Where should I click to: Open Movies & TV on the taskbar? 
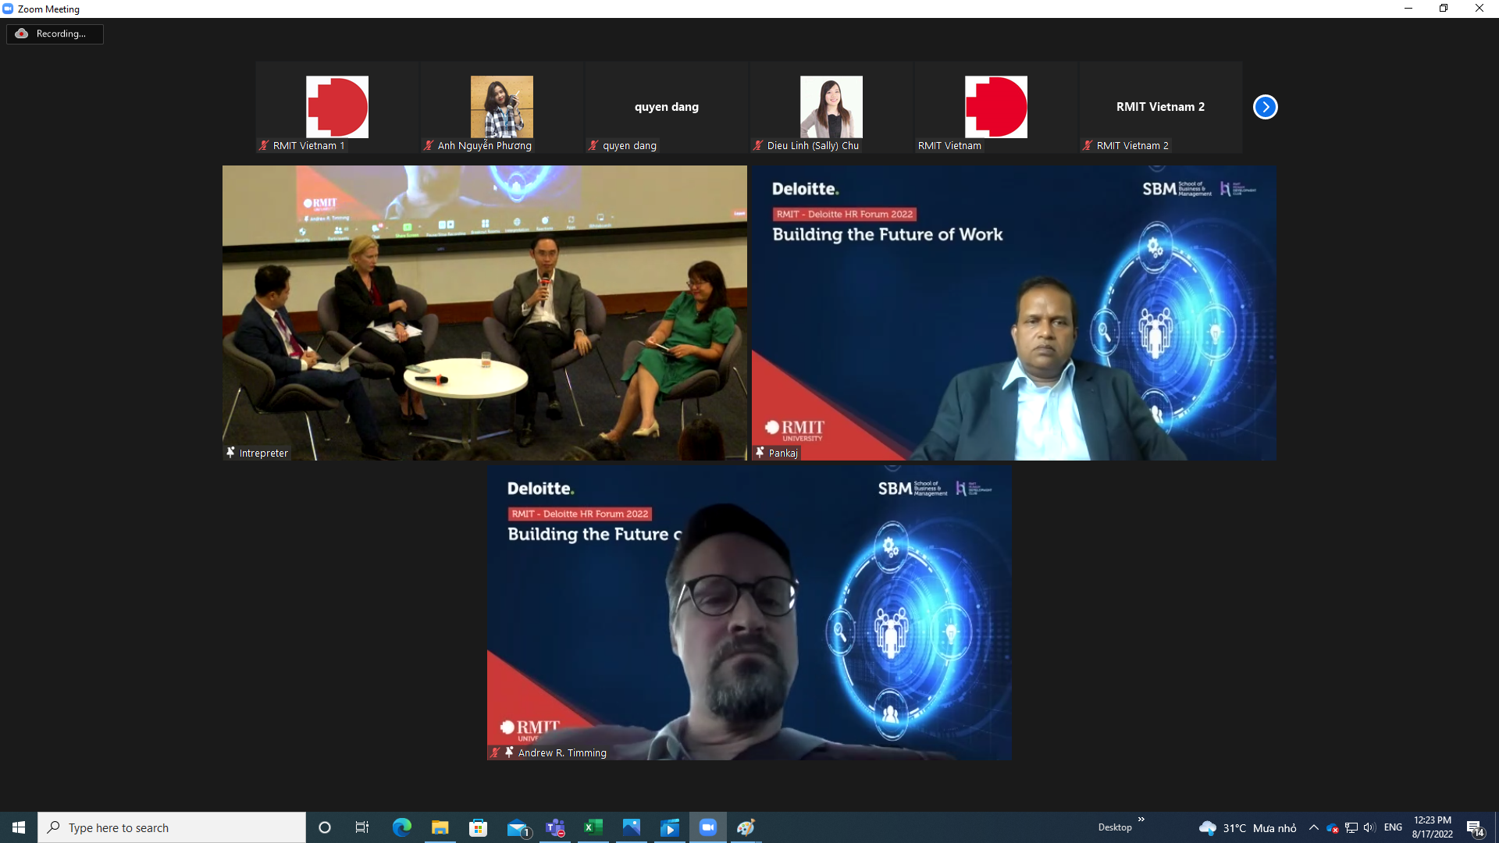670,827
